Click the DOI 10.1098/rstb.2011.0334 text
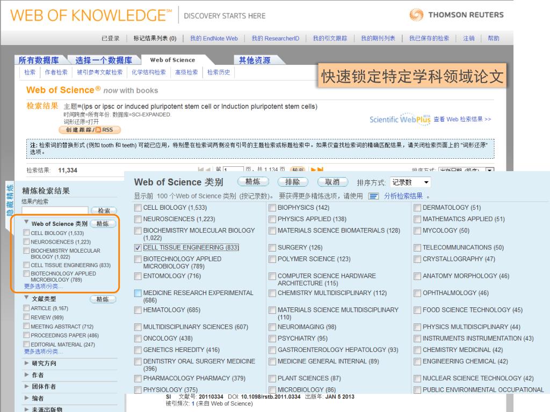This screenshot has width=550, height=412. point(264,396)
